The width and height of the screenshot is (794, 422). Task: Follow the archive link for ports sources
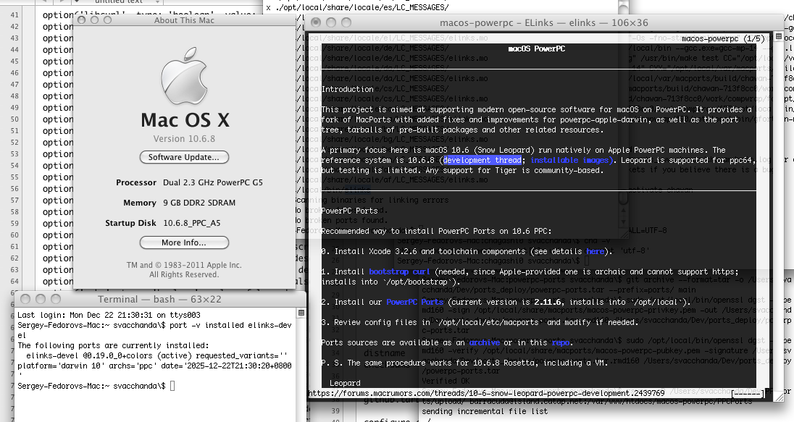click(x=484, y=342)
